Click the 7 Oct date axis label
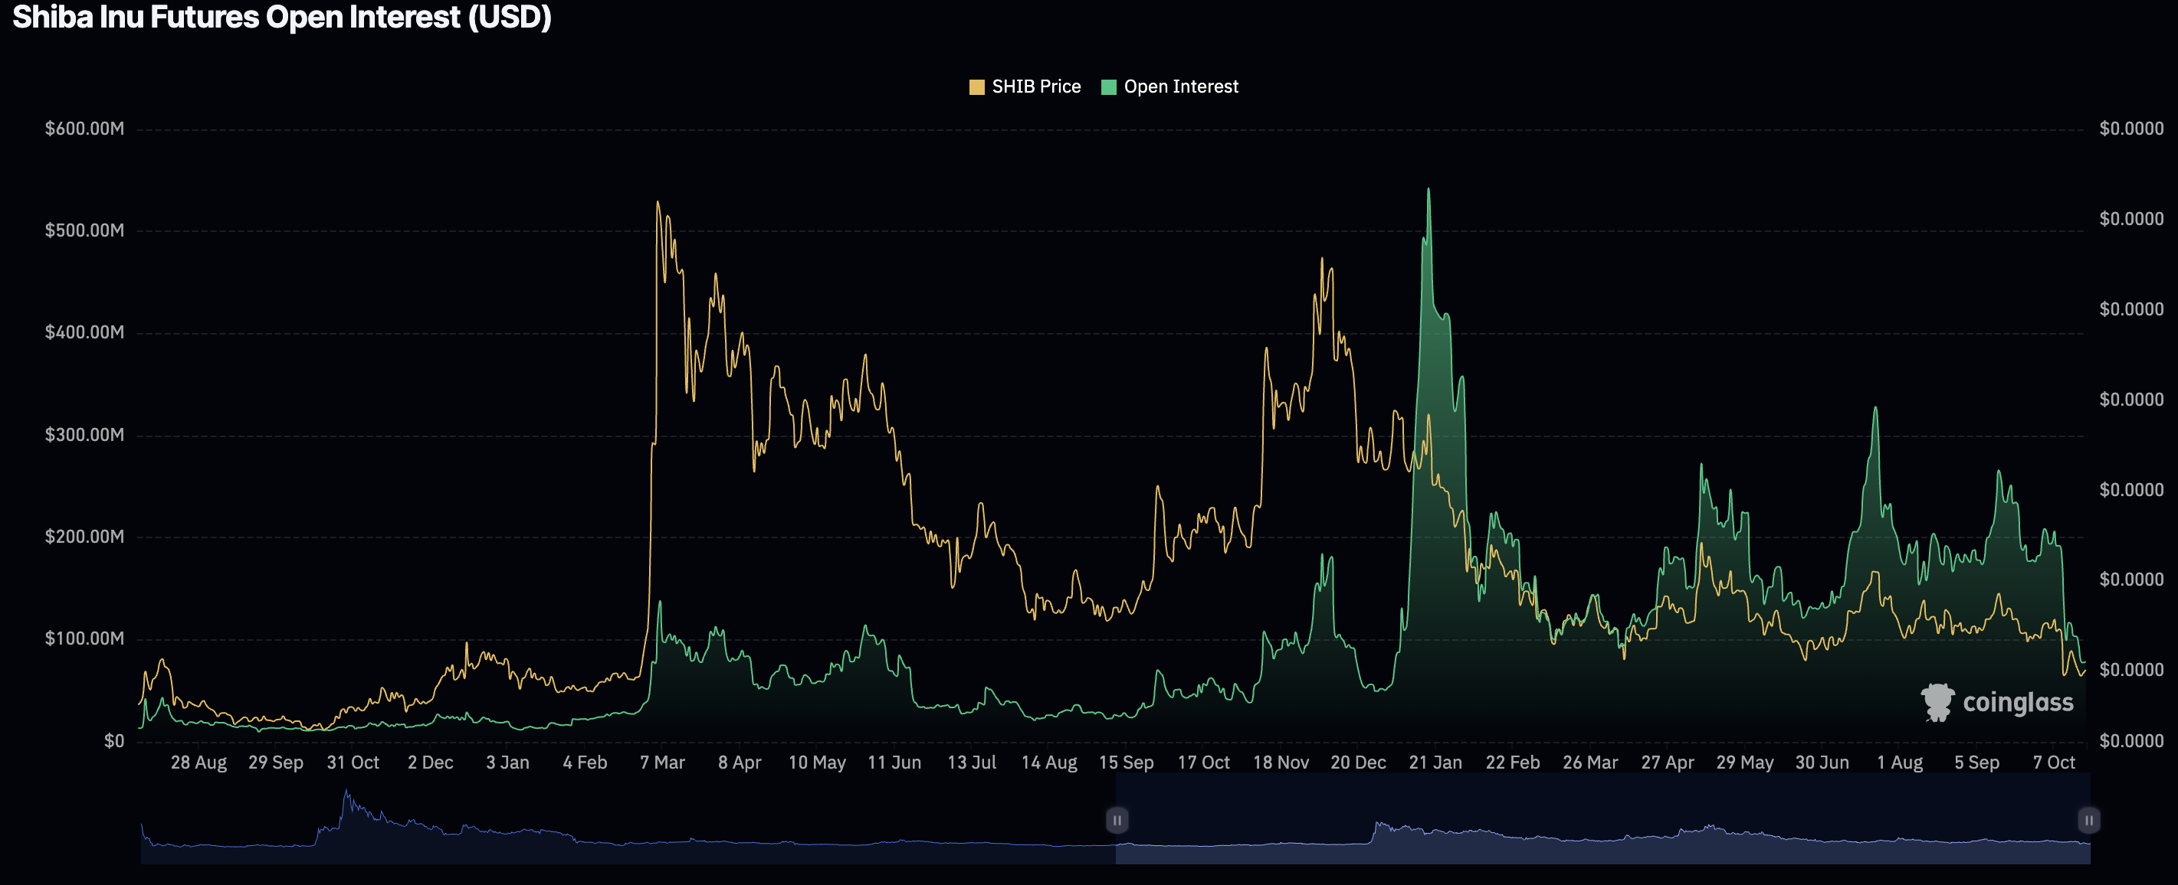Viewport: 2178px width, 885px height. coord(2053,763)
